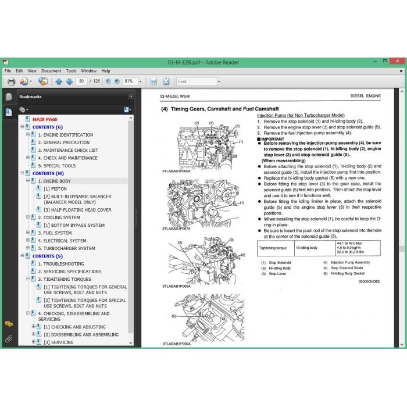Close the document with menu bar X
The width and height of the screenshot is (407, 407).
coord(401,71)
